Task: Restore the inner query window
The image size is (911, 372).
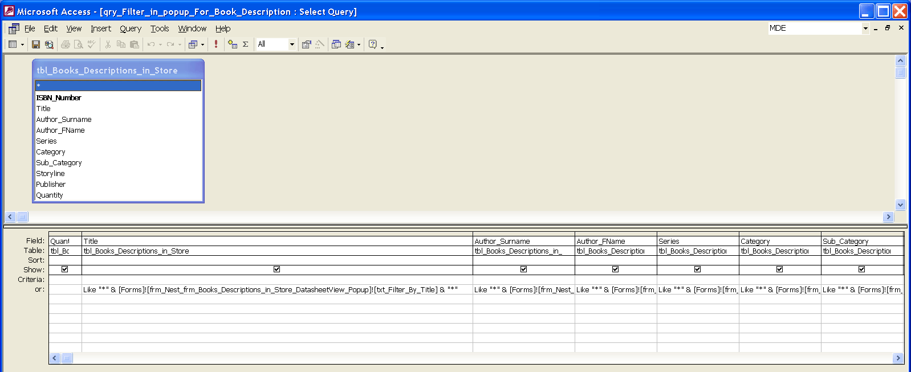Action: tap(888, 28)
